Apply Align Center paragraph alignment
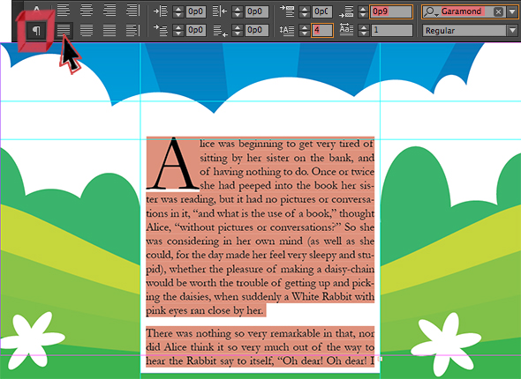Image resolution: width=521 pixels, height=379 pixels. (87, 11)
